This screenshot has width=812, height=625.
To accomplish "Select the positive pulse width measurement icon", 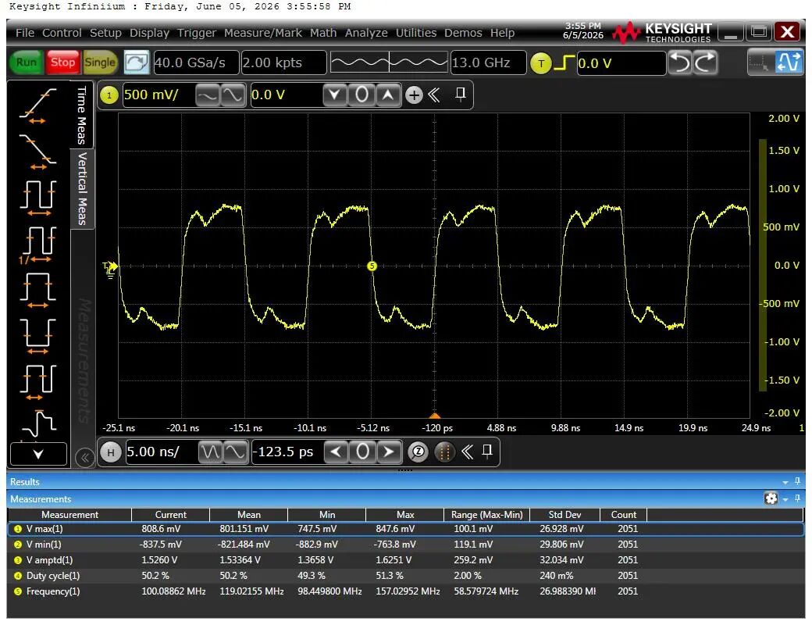I will pyautogui.click(x=37, y=290).
